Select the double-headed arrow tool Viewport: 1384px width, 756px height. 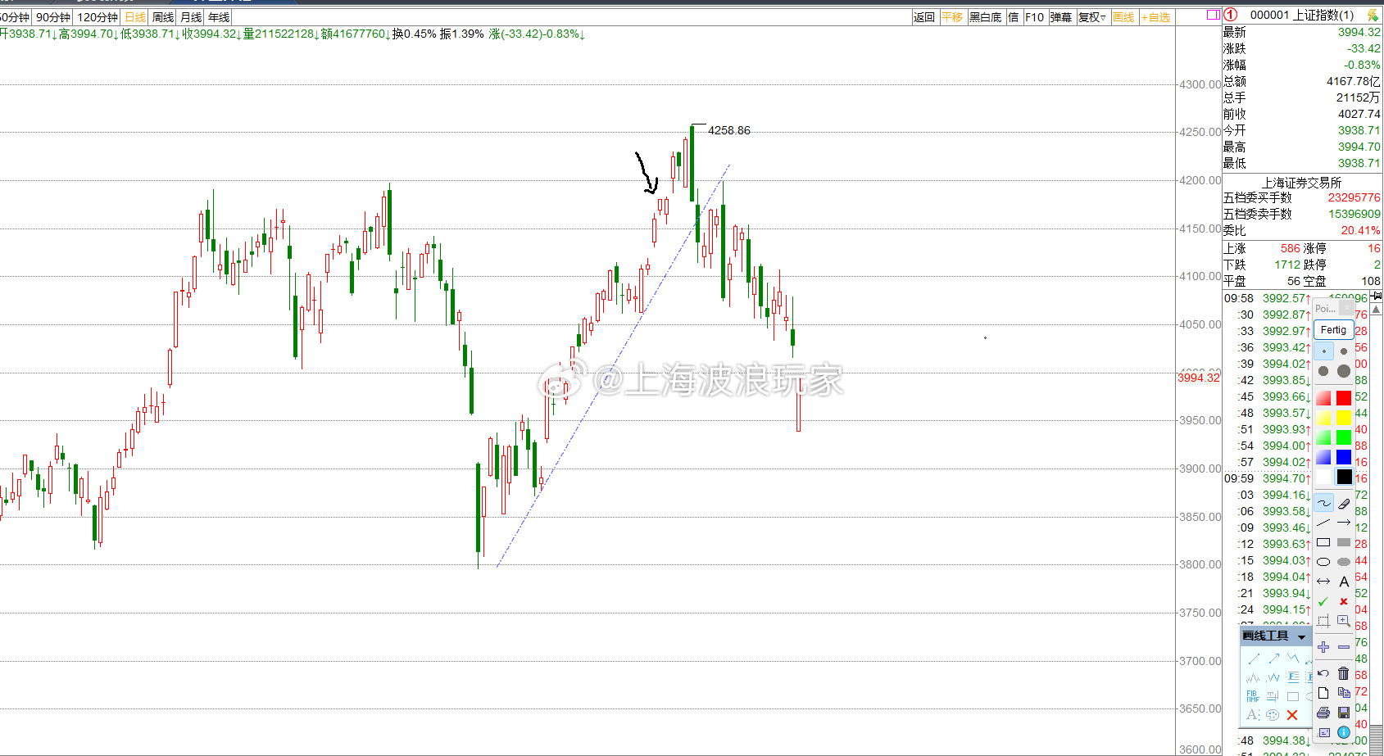1323,582
